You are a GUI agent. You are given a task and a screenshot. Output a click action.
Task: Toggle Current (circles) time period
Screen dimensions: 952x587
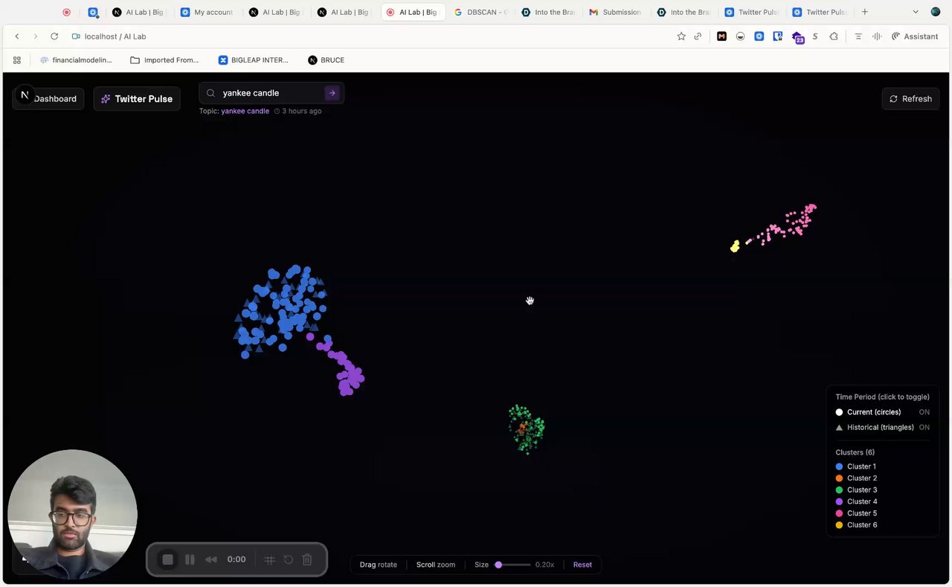(x=882, y=412)
